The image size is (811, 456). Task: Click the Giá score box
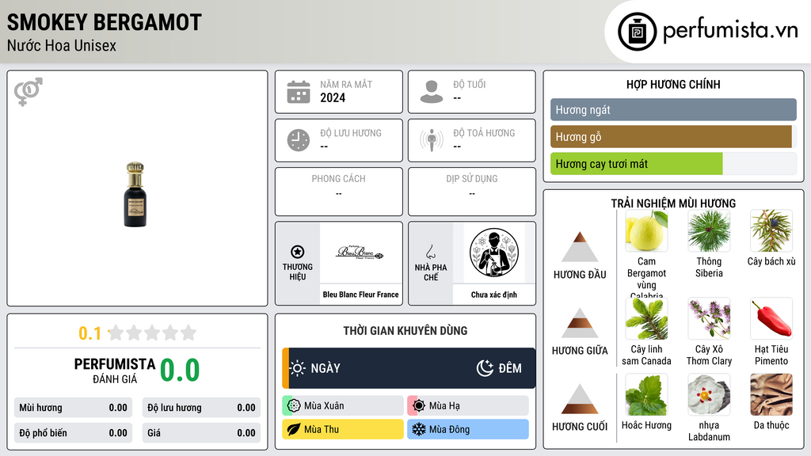click(201, 433)
